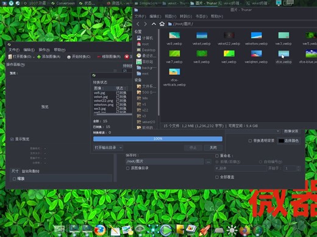The image size is (317, 237).
Task: Open the Firefox icon in dock
Action: click(100, 230)
